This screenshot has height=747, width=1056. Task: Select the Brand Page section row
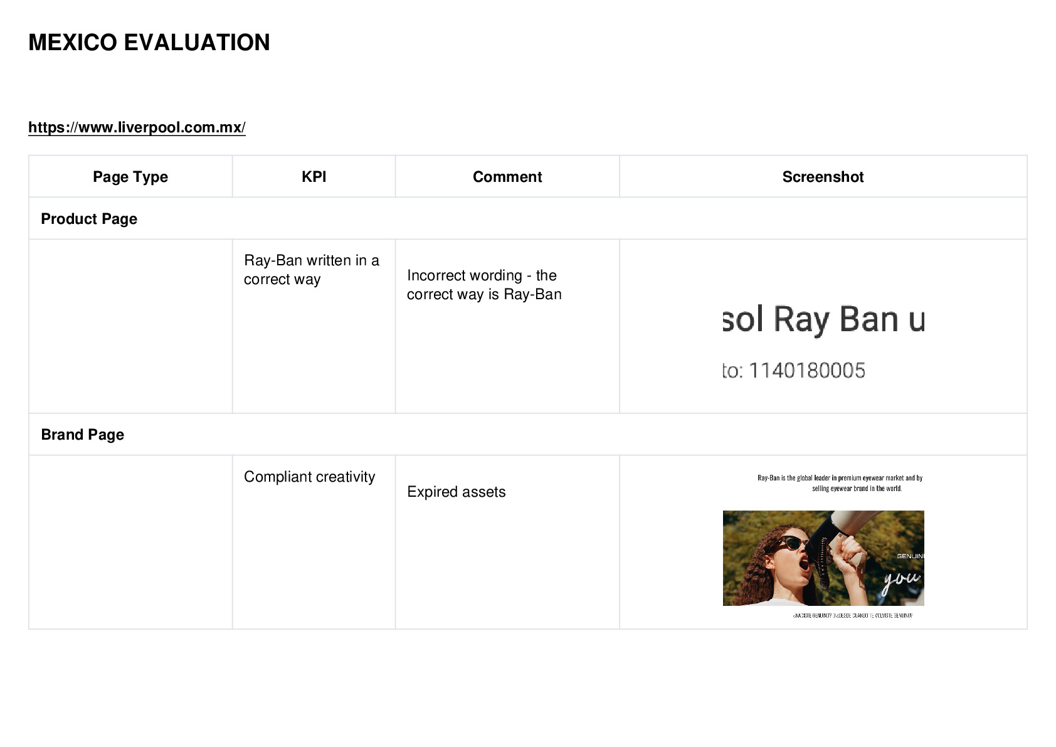(528, 434)
